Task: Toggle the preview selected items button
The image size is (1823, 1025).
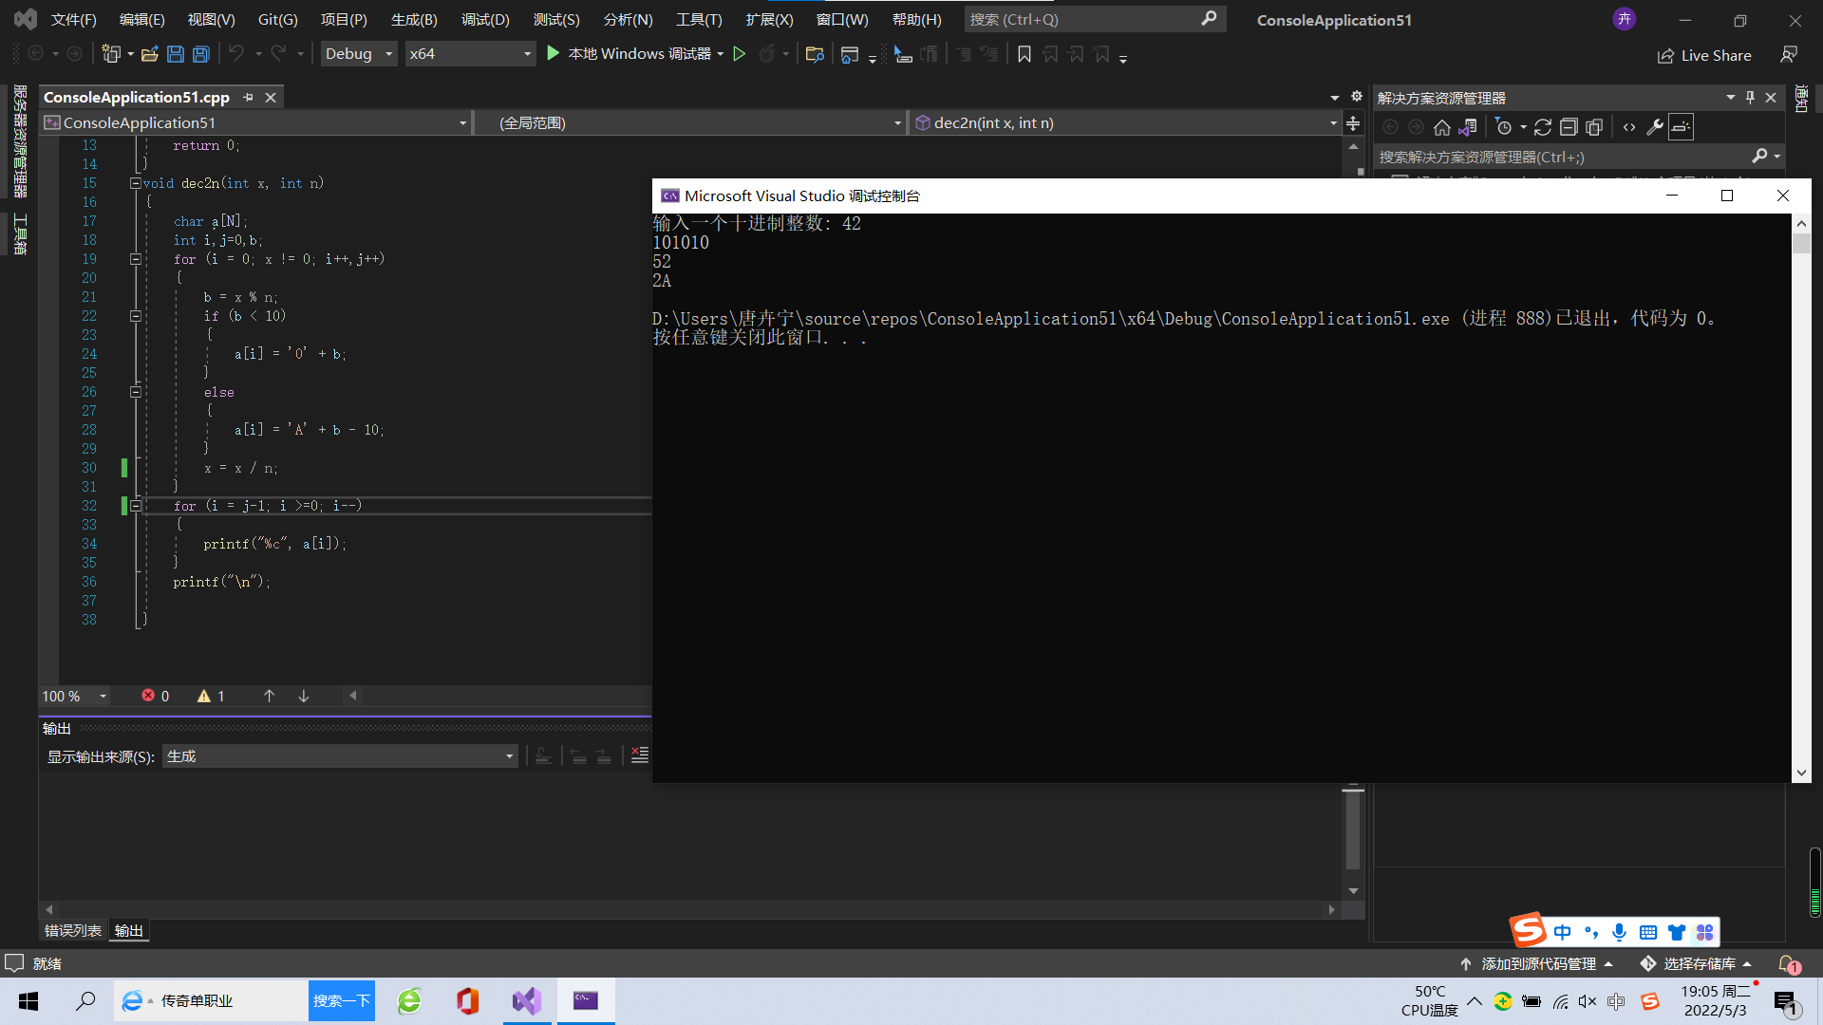Action: (1681, 127)
